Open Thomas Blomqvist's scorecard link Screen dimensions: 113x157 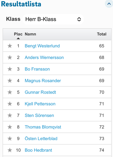pos(43,127)
